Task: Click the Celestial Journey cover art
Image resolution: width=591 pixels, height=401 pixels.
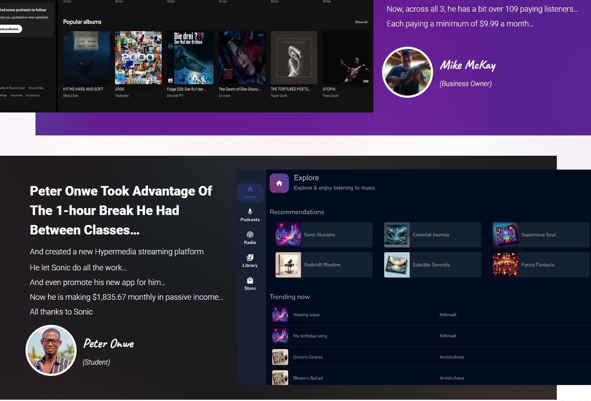Action: [x=397, y=235]
